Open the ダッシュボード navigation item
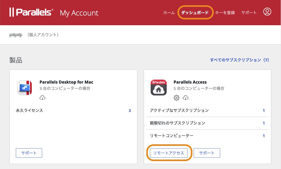The image size is (281, 169). [x=195, y=12]
